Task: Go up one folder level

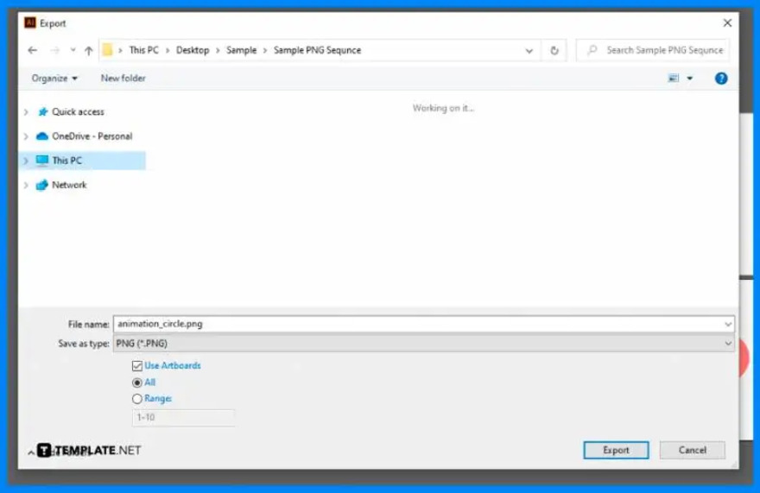Action: [88, 50]
